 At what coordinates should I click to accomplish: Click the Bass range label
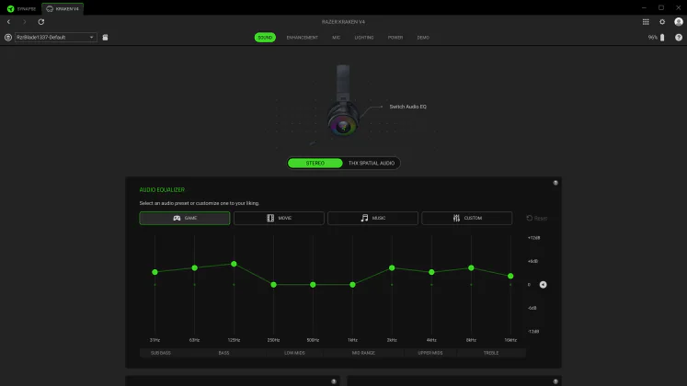pyautogui.click(x=223, y=353)
